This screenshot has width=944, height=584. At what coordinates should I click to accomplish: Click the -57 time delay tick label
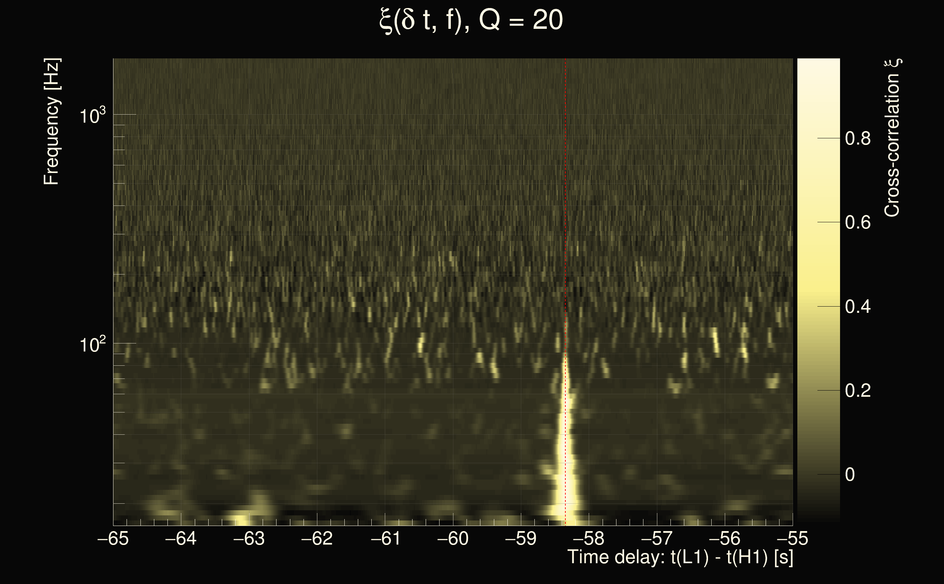point(657,538)
